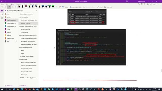This screenshot has height=91, width=162.
Task: Open the Matematik button
Action: tap(108, 7)
